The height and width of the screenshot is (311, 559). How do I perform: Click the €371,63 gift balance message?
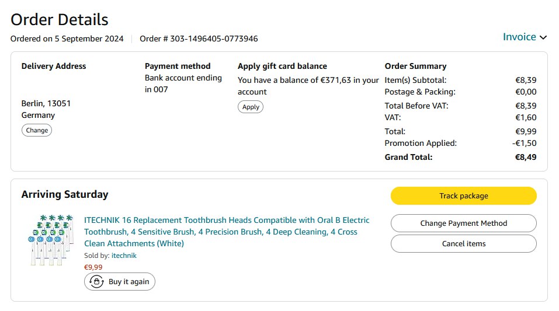click(x=308, y=86)
